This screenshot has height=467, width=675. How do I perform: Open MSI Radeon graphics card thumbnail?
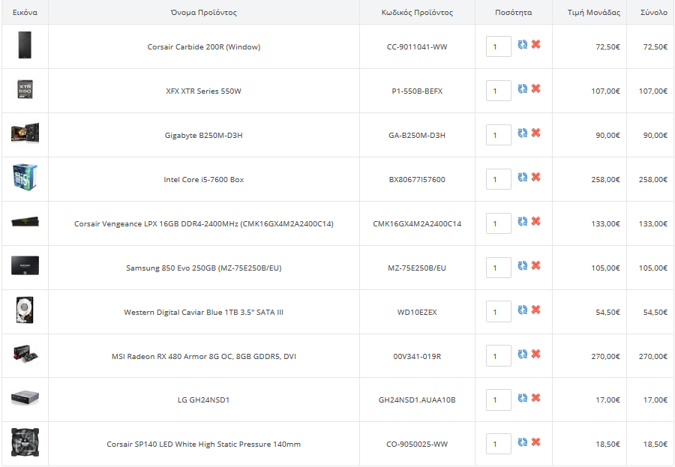tap(25, 354)
